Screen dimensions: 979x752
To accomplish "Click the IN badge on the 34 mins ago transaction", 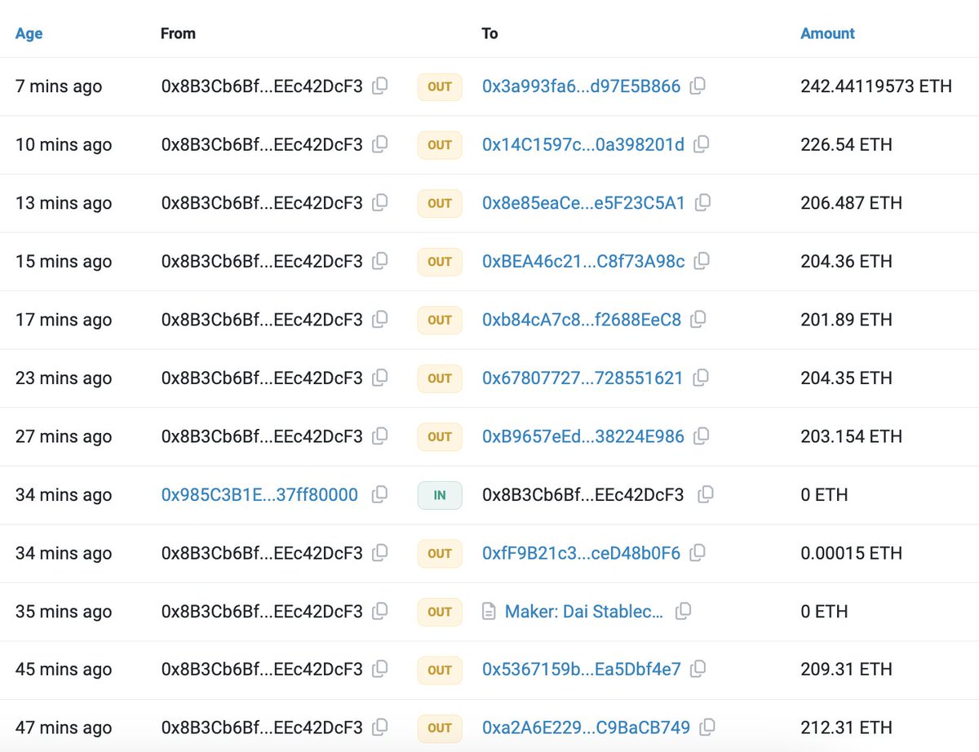I will [x=439, y=495].
